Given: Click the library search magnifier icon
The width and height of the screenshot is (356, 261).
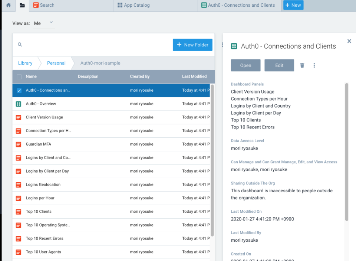Looking at the screenshot, I should pos(20,45).
